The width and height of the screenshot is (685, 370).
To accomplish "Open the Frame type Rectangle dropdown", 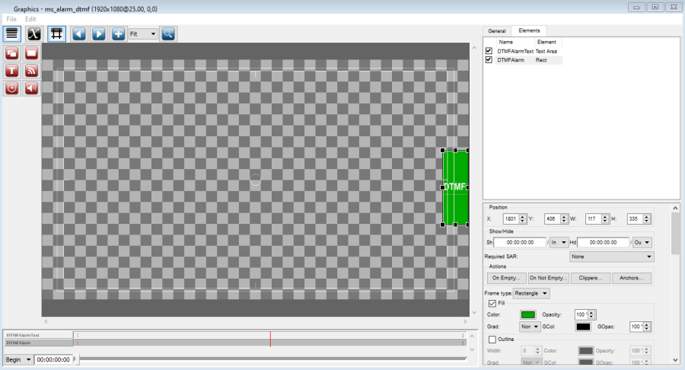I will tap(531, 293).
